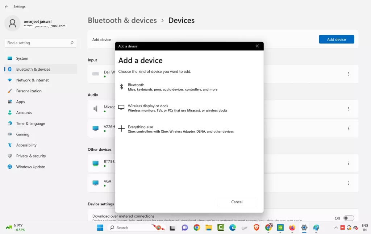
Task: Open Camtasia from taskbar
Action: pos(221,227)
